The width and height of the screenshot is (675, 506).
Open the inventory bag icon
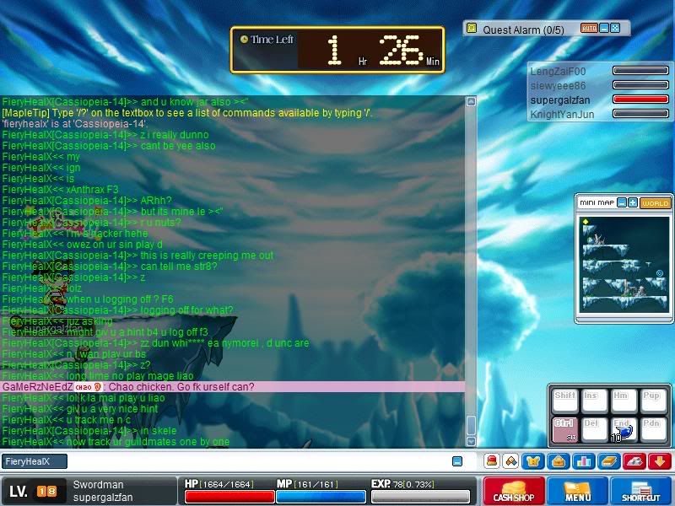pos(559,461)
